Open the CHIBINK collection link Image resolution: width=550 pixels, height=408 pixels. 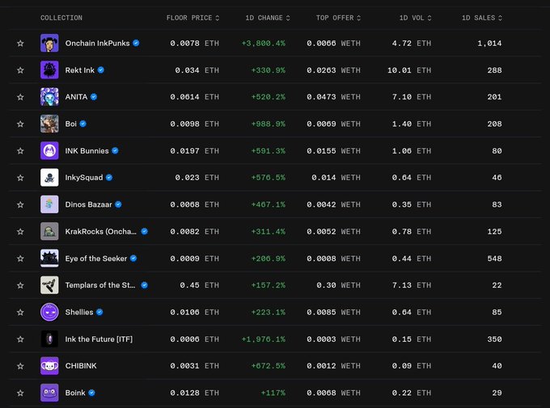pos(81,366)
